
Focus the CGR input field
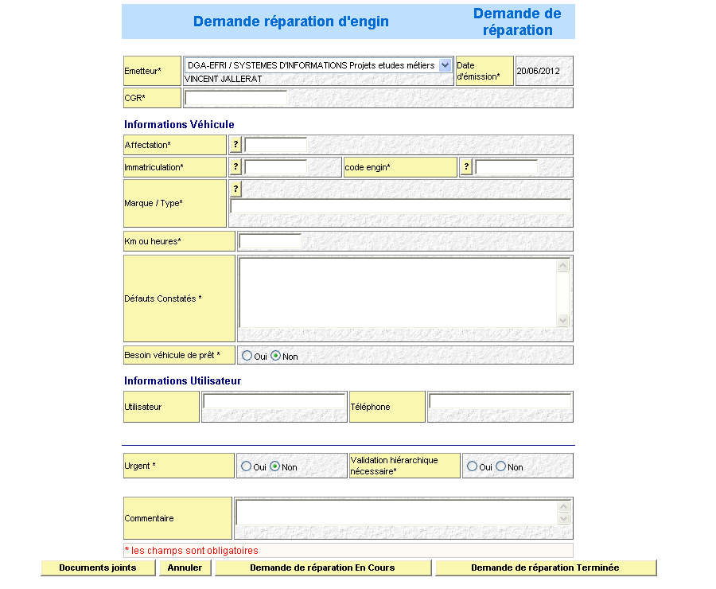pyautogui.click(x=236, y=98)
